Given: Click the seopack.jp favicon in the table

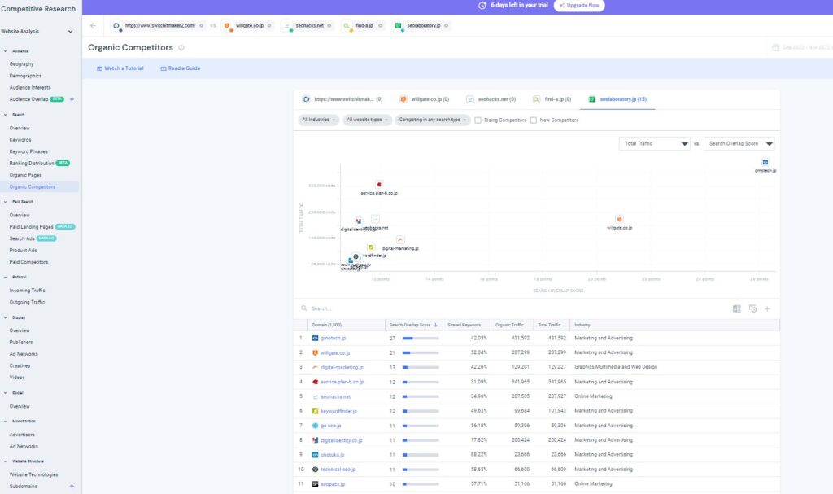Looking at the screenshot, I should pos(315,484).
